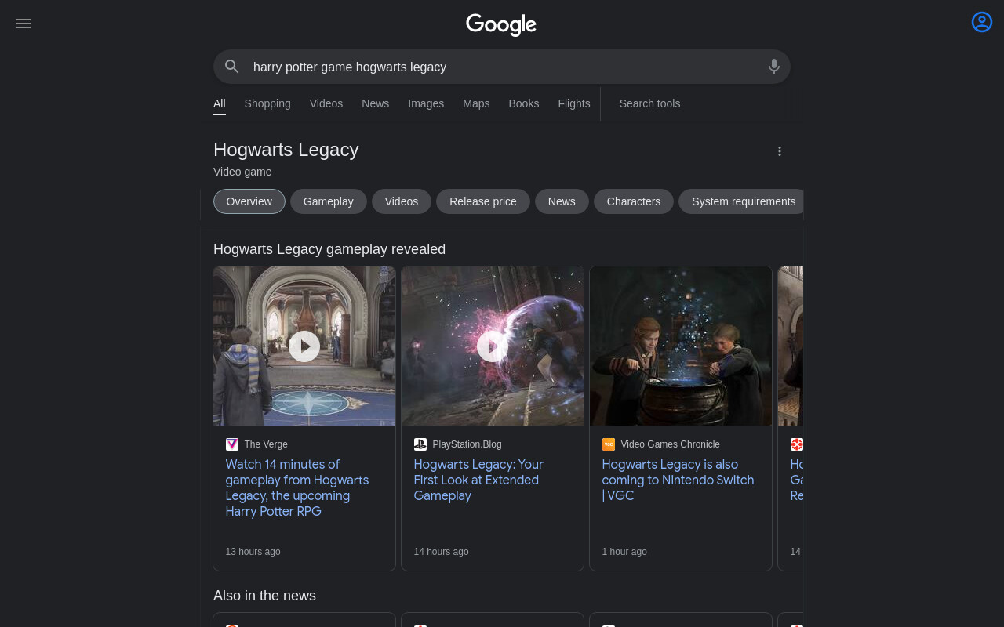
Task: Click the '14 hours ago' PlayStation.Blog timestamp
Action: (x=441, y=552)
